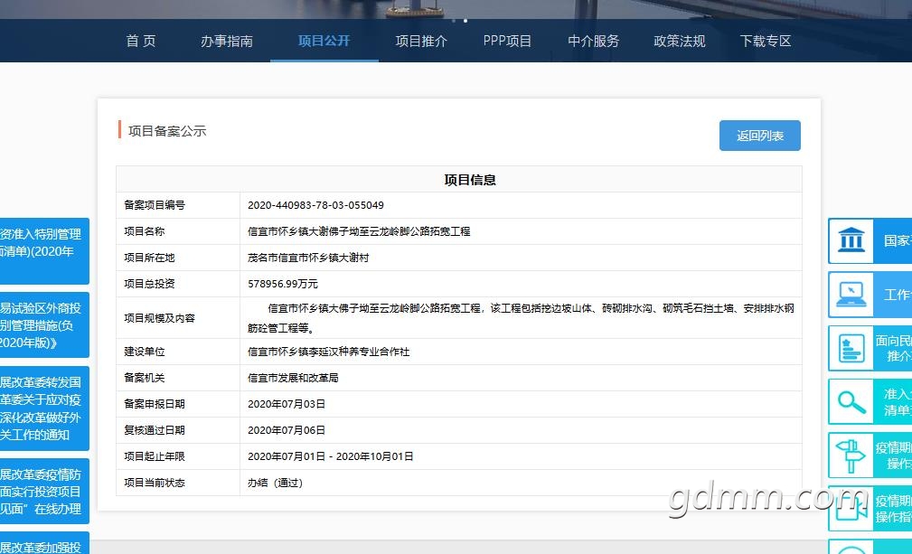Select the location value 茂名市信宜市怀乡镇大谢村
The height and width of the screenshot is (554, 912).
click(308, 258)
